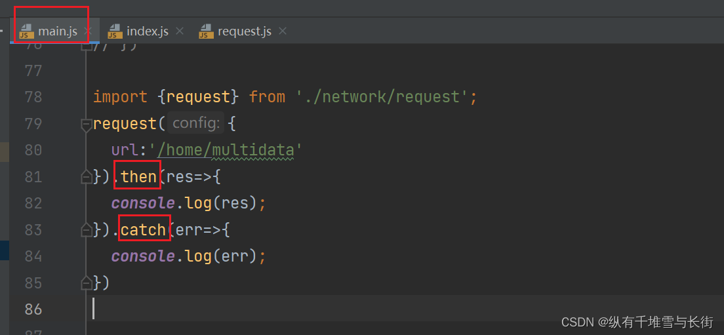Click the JS file icon on index.js tab
Image resolution: width=724 pixels, height=335 pixels.
(115, 31)
